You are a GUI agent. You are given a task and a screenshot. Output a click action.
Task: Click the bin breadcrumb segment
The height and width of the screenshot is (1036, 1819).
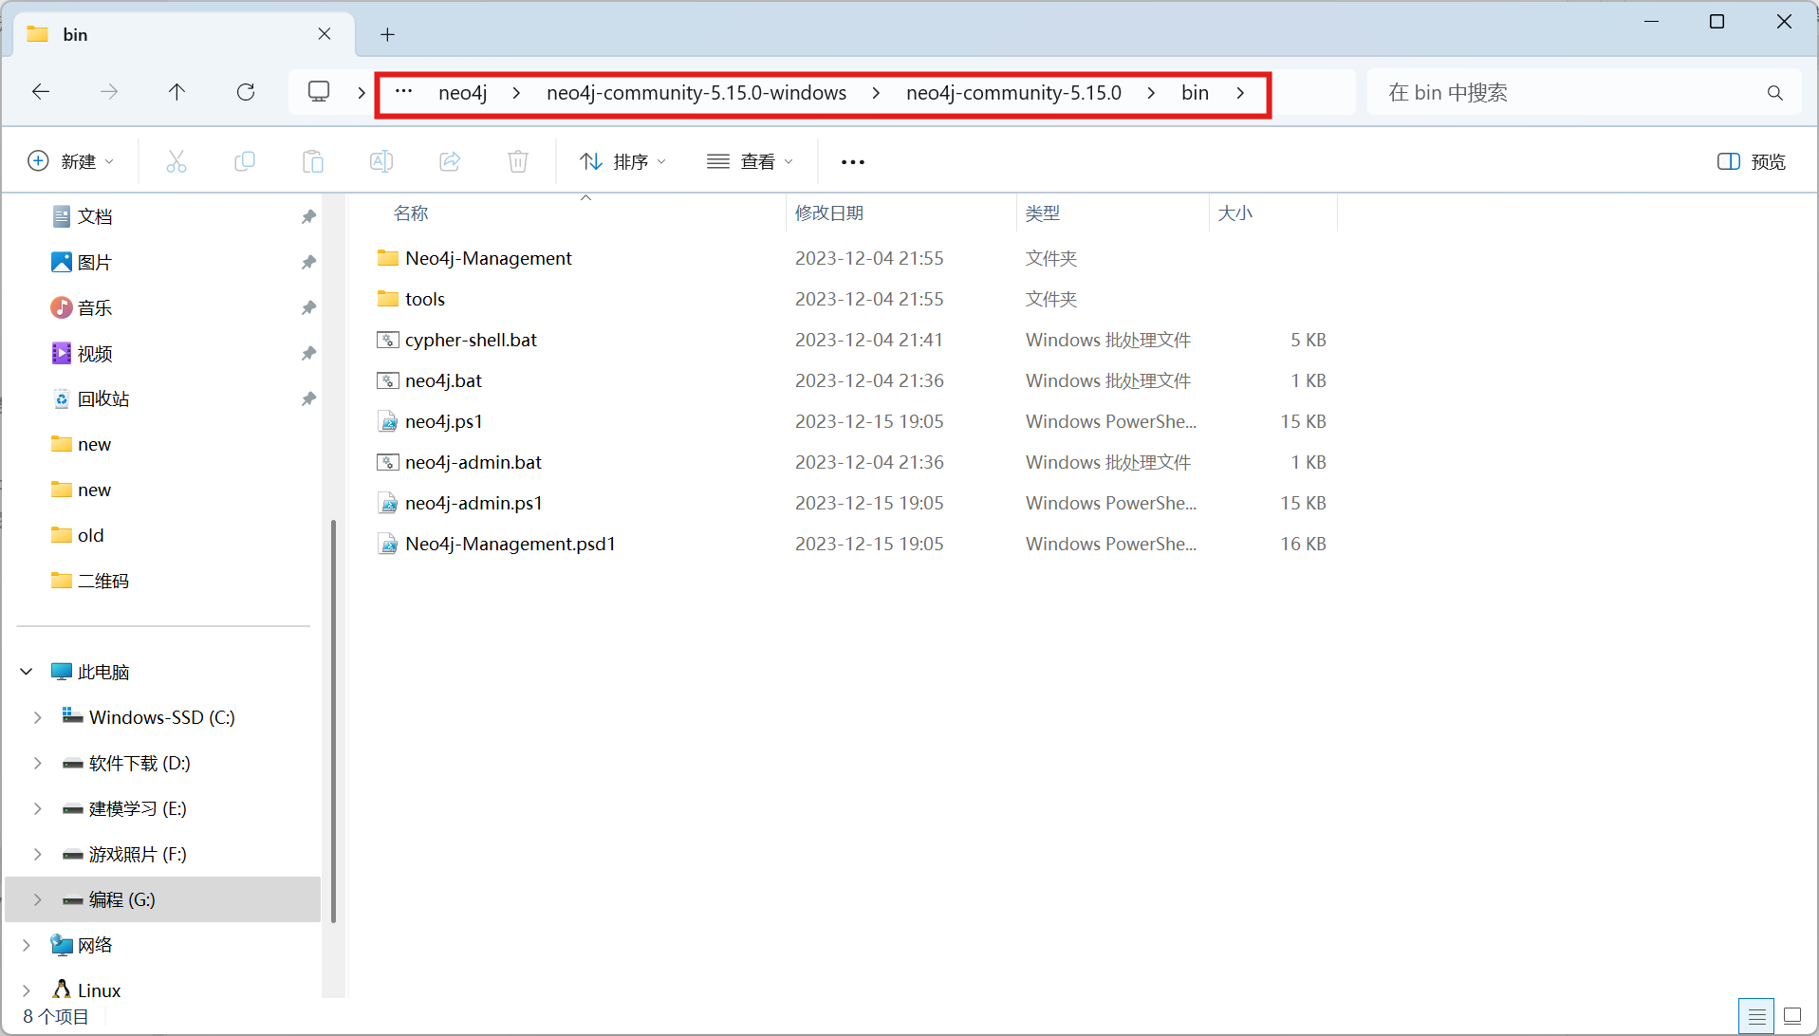[x=1195, y=93]
